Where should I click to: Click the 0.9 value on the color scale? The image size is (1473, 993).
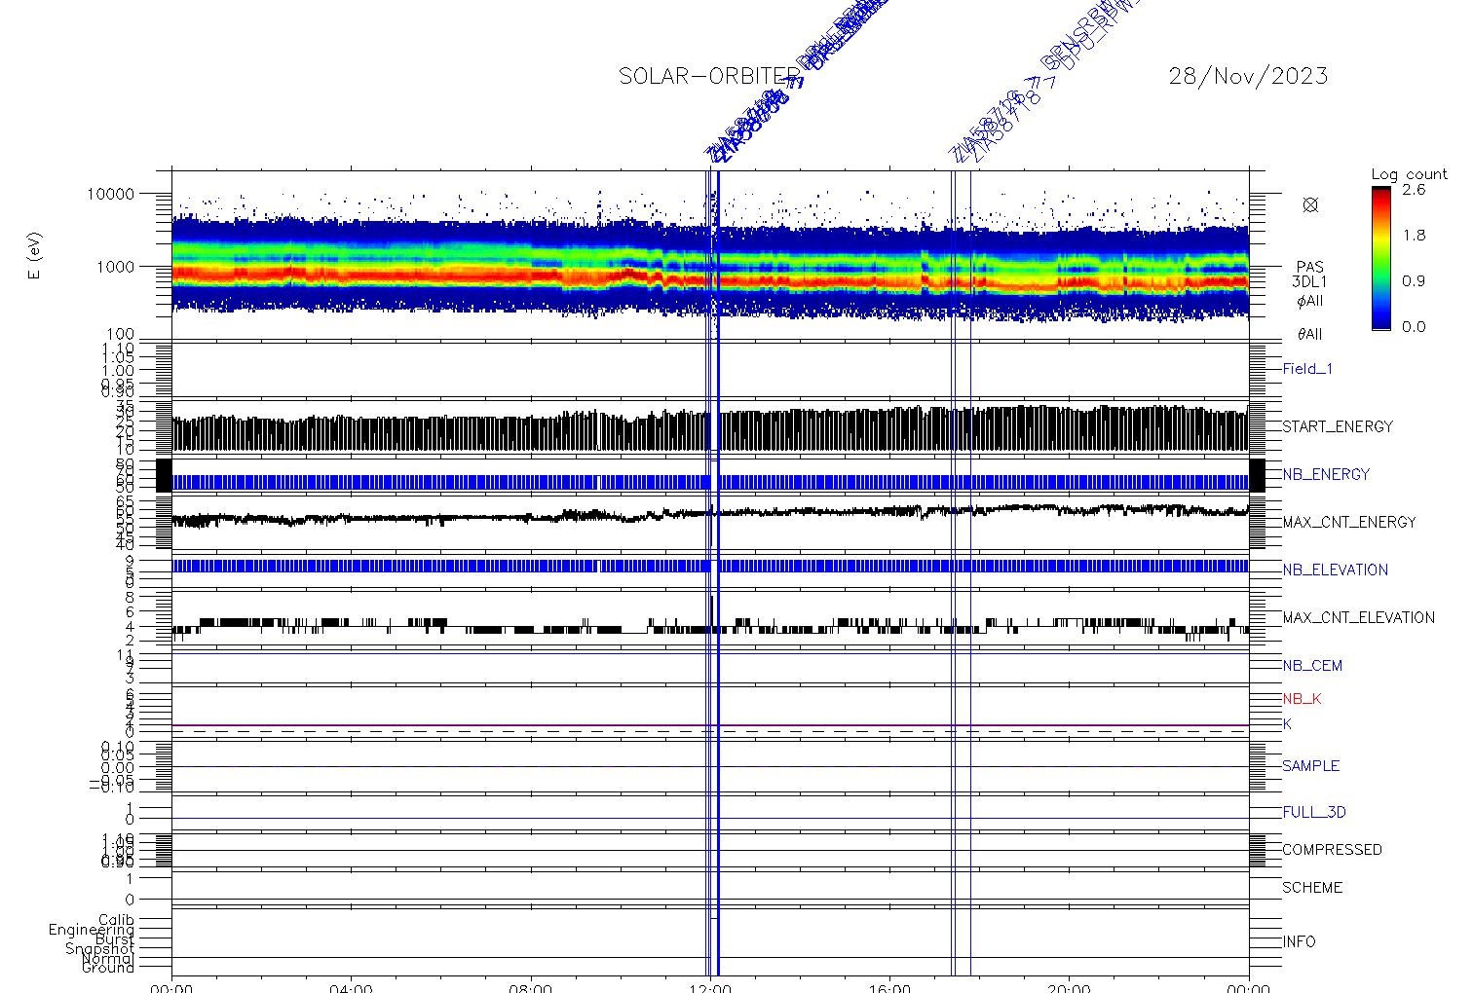click(1414, 281)
